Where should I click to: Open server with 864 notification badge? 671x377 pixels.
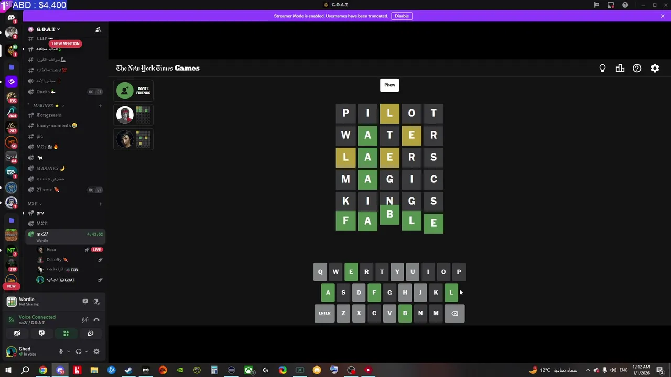click(12, 113)
